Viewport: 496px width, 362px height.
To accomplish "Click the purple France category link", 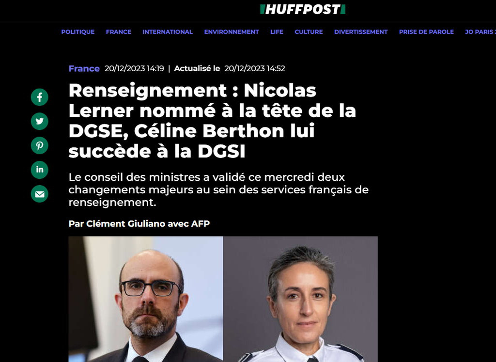I will point(84,69).
